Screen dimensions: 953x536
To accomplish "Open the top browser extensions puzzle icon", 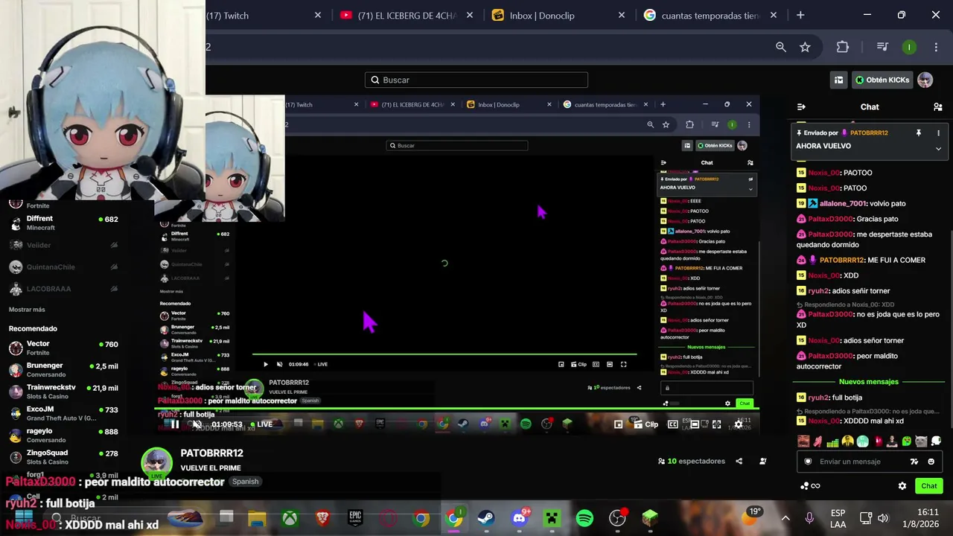I will [843, 47].
